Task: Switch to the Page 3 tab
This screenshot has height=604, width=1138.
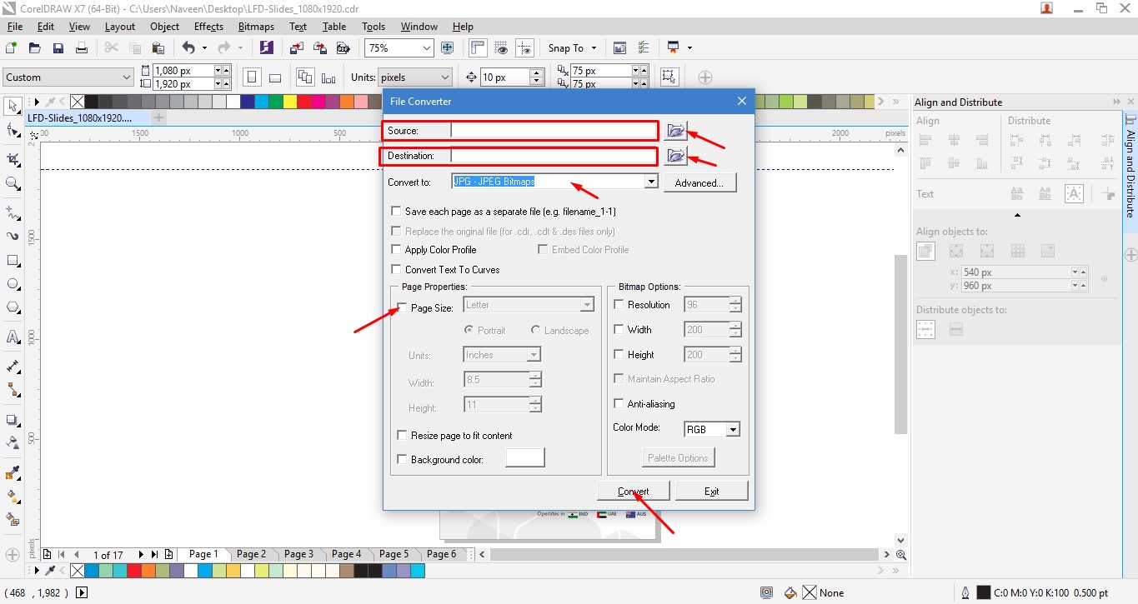Action: [x=298, y=553]
